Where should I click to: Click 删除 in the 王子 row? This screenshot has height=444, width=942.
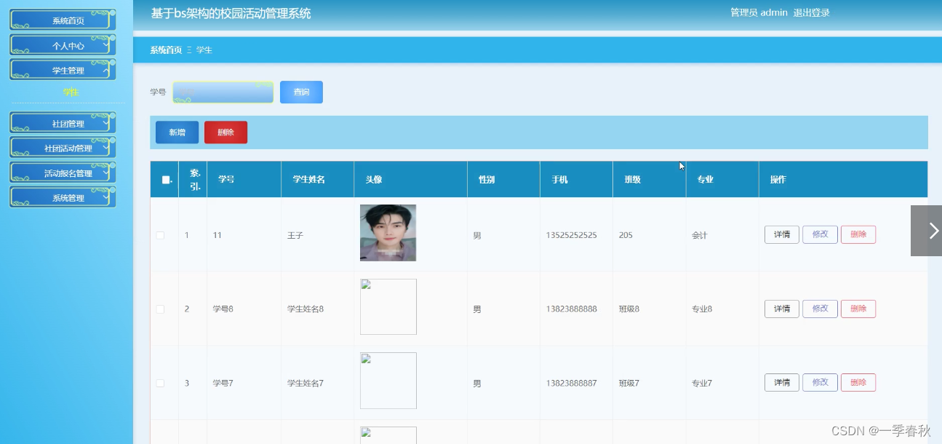[x=858, y=234]
